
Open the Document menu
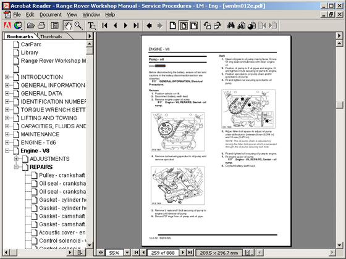51,15
